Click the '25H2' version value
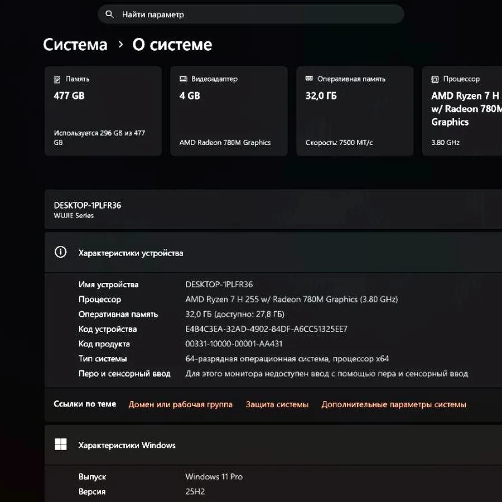502x502 pixels. pyautogui.click(x=195, y=491)
